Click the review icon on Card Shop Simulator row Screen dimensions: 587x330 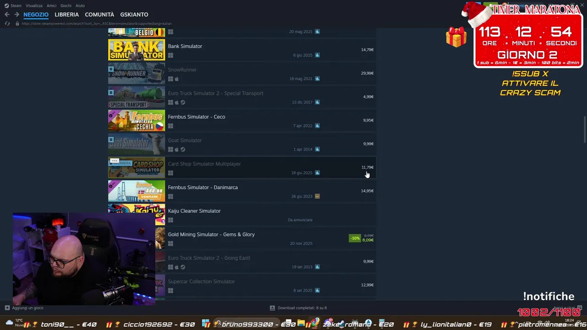[x=317, y=173]
